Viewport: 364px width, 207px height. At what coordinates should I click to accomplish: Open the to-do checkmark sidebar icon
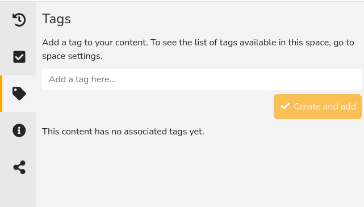[x=19, y=57]
